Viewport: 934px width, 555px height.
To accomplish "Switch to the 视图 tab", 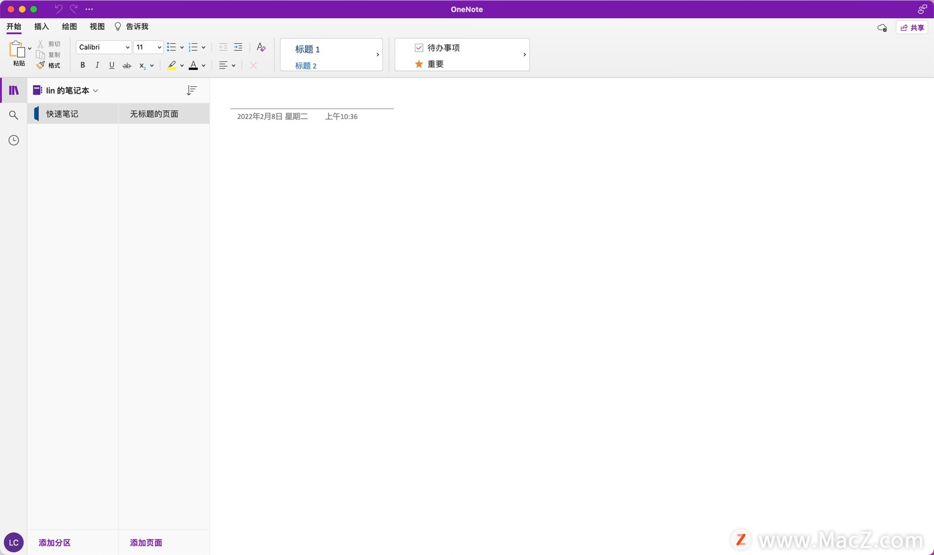I will (x=97, y=27).
